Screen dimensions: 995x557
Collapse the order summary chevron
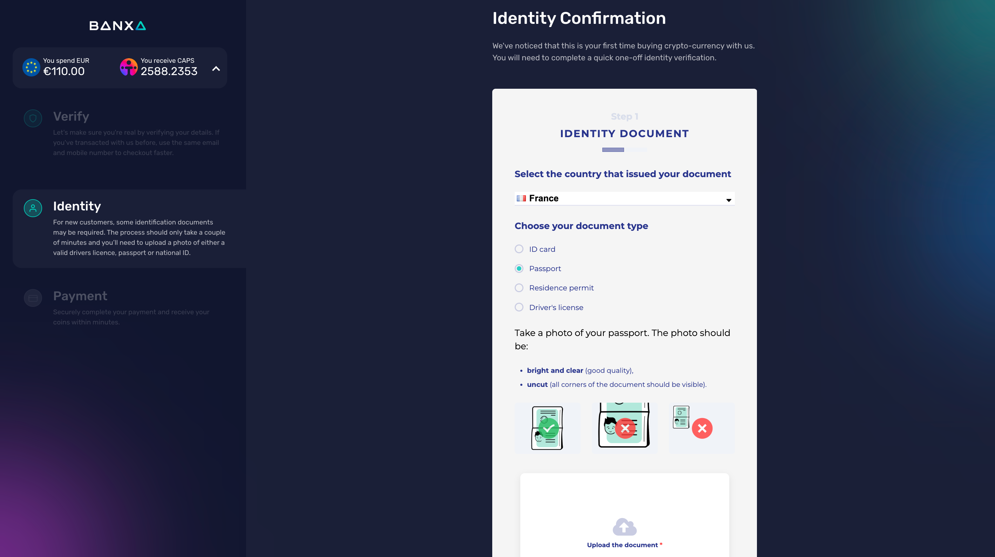(x=216, y=69)
